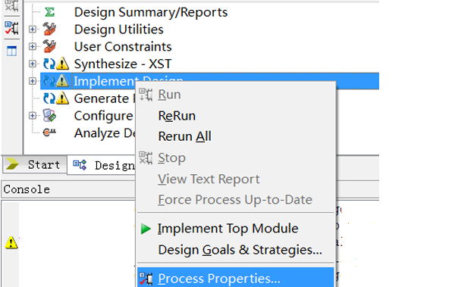Expand the Synthesize - XST node
The image size is (455, 287).
click(x=33, y=64)
